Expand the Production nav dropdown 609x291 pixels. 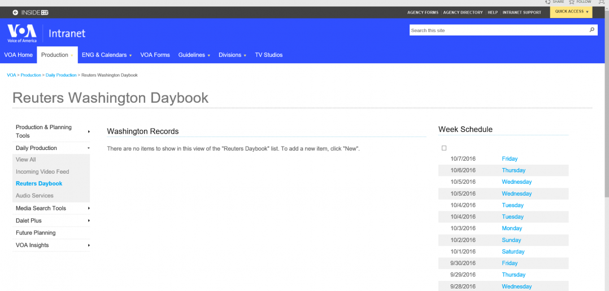[x=72, y=55]
